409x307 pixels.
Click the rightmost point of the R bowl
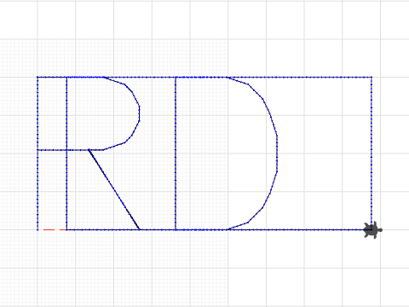pos(140,113)
